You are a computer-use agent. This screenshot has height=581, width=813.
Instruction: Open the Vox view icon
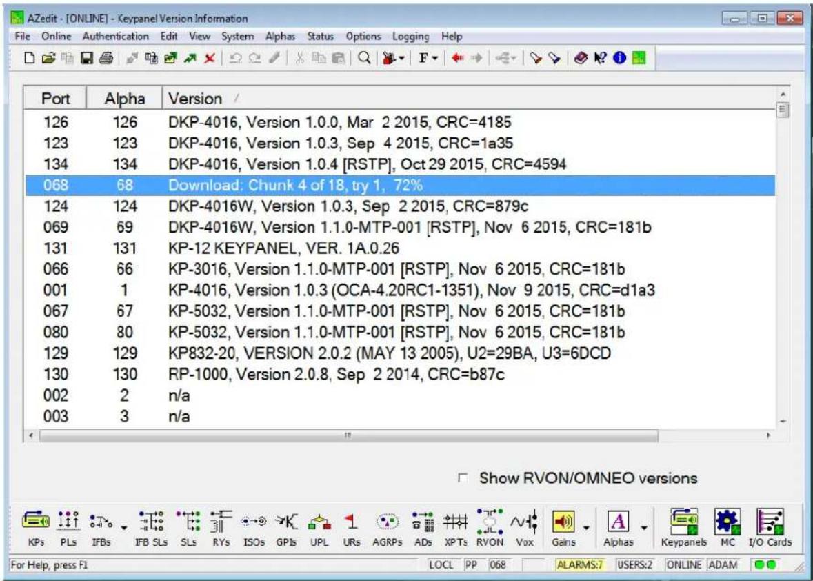pos(525,528)
